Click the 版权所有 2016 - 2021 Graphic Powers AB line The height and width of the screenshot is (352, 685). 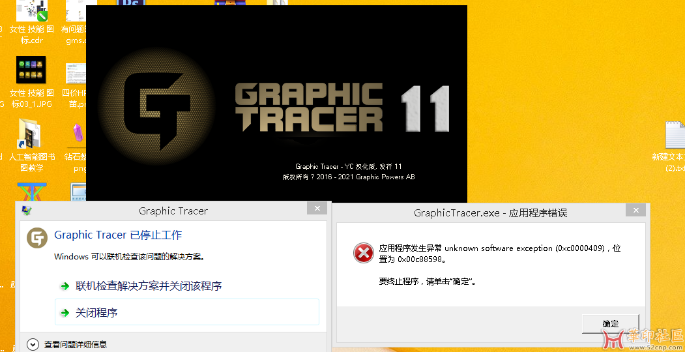coord(349,177)
